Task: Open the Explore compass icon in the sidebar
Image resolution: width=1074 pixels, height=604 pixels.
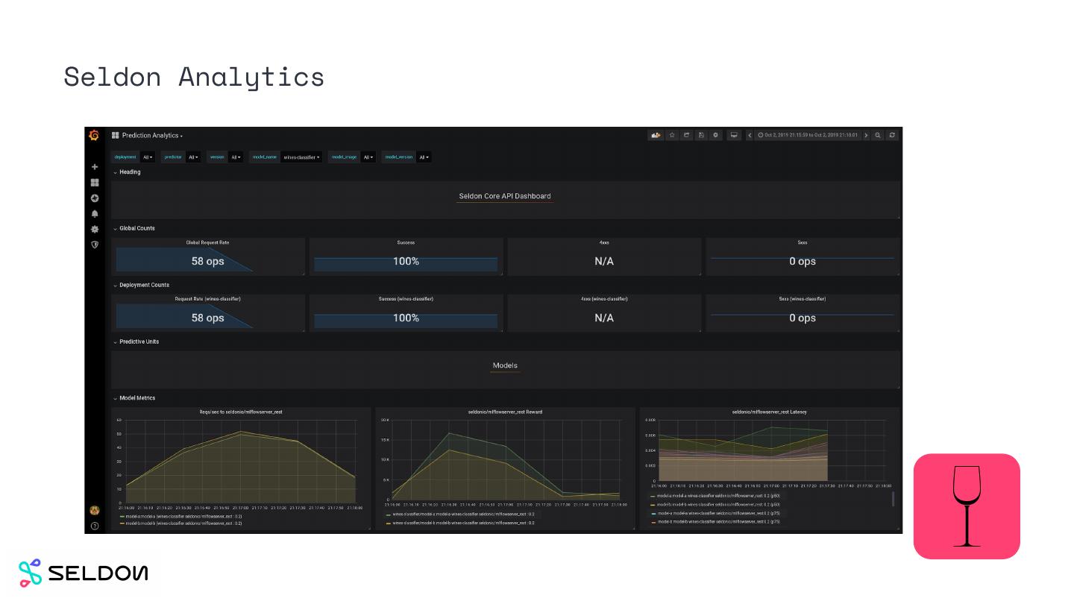Action: click(x=95, y=198)
